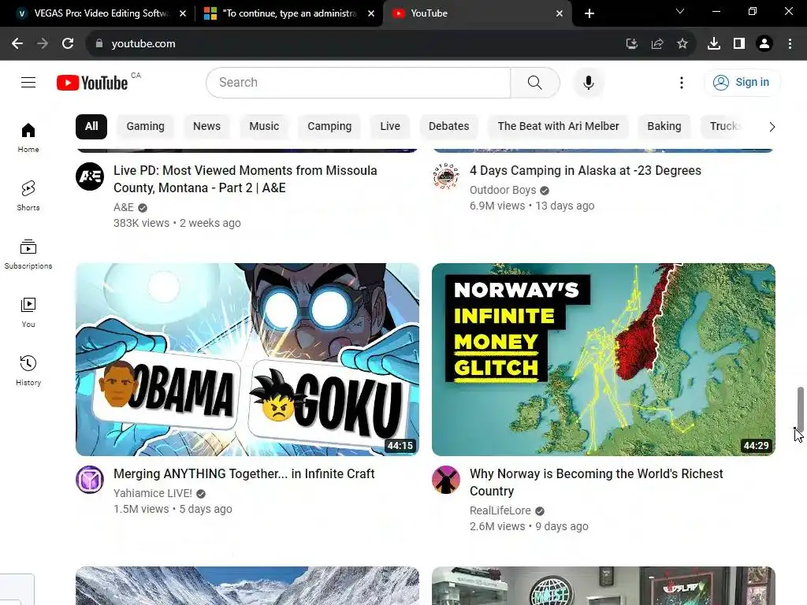
Task: Select the Camping filter chip
Action: click(x=329, y=127)
